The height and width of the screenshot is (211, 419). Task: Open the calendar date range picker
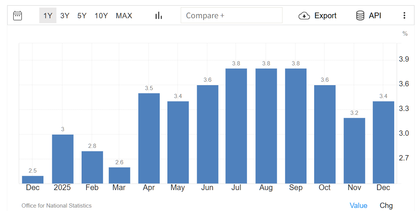point(18,16)
